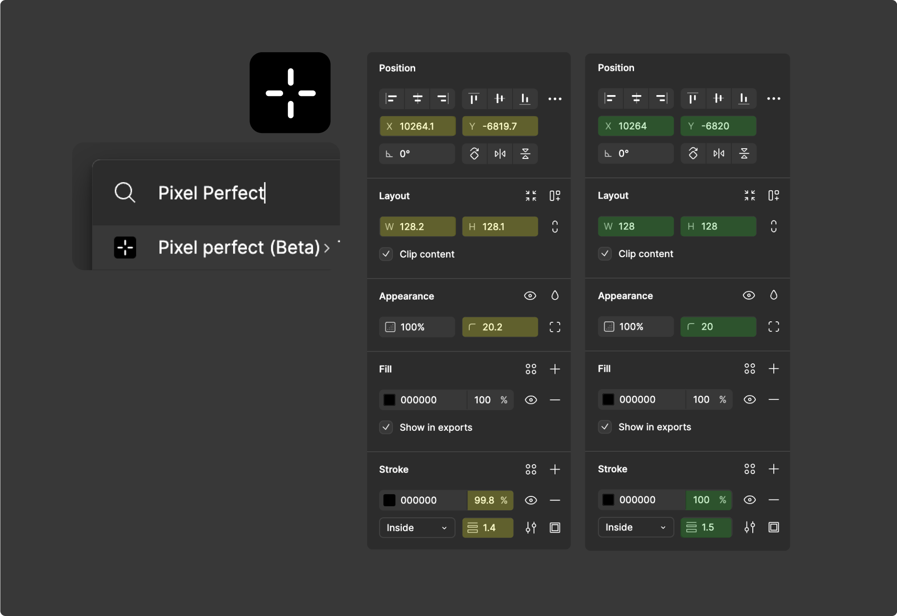Remove the stroke in the right panel
This screenshot has width=897, height=616.
[x=773, y=500]
